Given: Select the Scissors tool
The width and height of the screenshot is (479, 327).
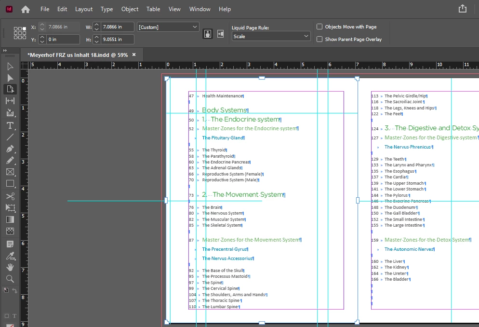Looking at the screenshot, I should tap(10, 196).
